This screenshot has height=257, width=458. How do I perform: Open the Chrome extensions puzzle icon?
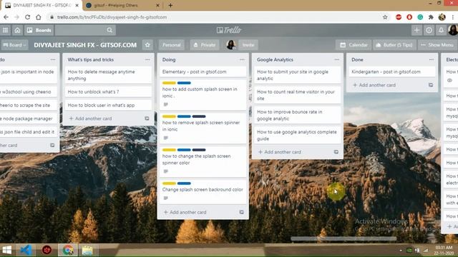coord(431,17)
